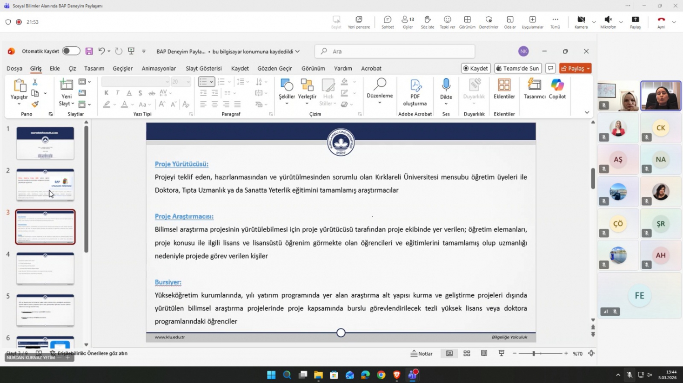Switch to the Tasarım ribbon tab
The width and height of the screenshot is (683, 383).
(94, 68)
